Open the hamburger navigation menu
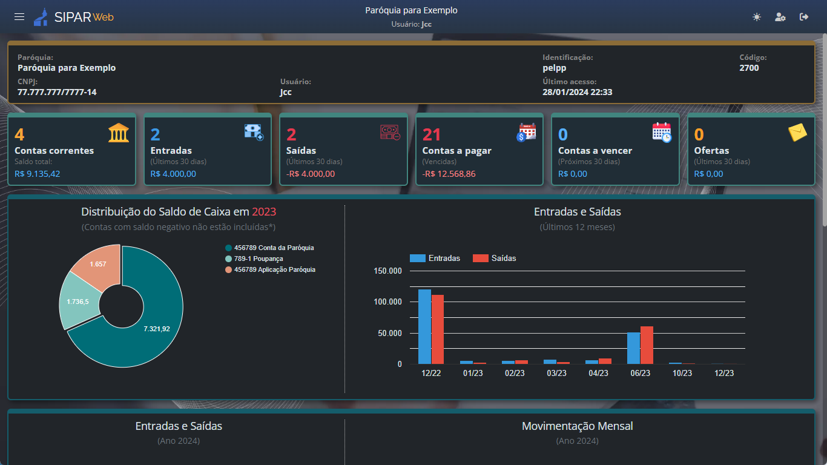The height and width of the screenshot is (465, 827). 19,17
